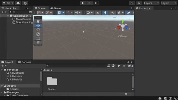Image resolution: width=178 pixels, height=100 pixels.
Task: Open the Package Manager hexagon icon
Action: pyautogui.click(x=25, y=3)
